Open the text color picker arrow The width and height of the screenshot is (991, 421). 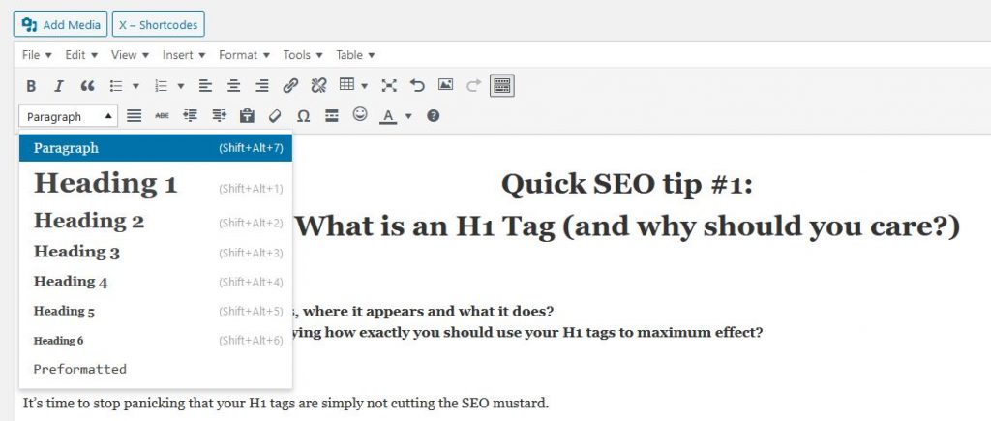(408, 116)
